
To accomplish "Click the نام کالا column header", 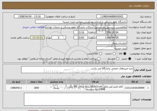I will [95, 82].
